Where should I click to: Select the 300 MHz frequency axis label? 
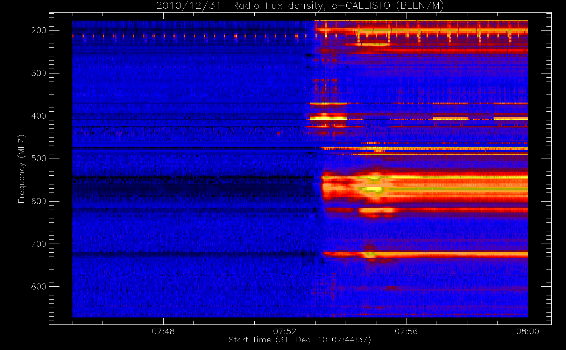click(39, 73)
